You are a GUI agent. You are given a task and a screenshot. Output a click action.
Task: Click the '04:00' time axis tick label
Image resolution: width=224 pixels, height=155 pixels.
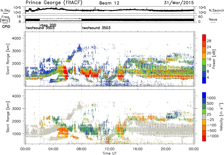click(x=53, y=149)
